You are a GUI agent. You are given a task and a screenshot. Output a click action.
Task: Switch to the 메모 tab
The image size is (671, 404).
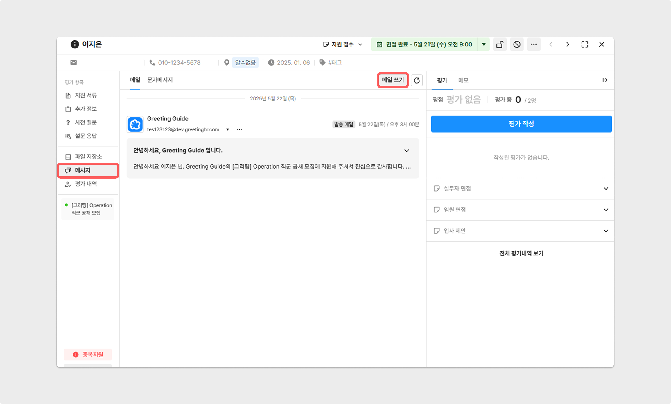click(463, 80)
